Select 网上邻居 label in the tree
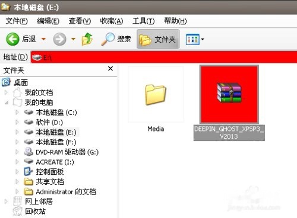The height and width of the screenshot is (218, 297). (39, 201)
